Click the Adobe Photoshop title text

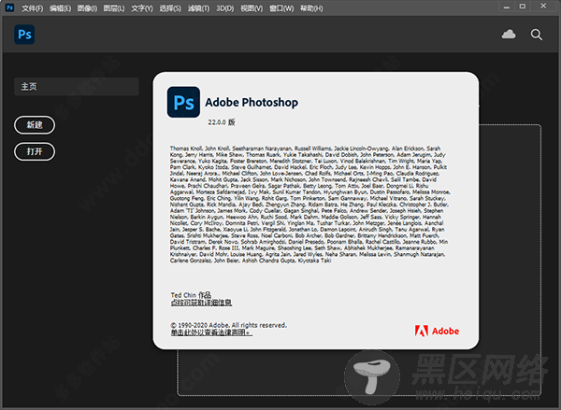click(x=252, y=102)
